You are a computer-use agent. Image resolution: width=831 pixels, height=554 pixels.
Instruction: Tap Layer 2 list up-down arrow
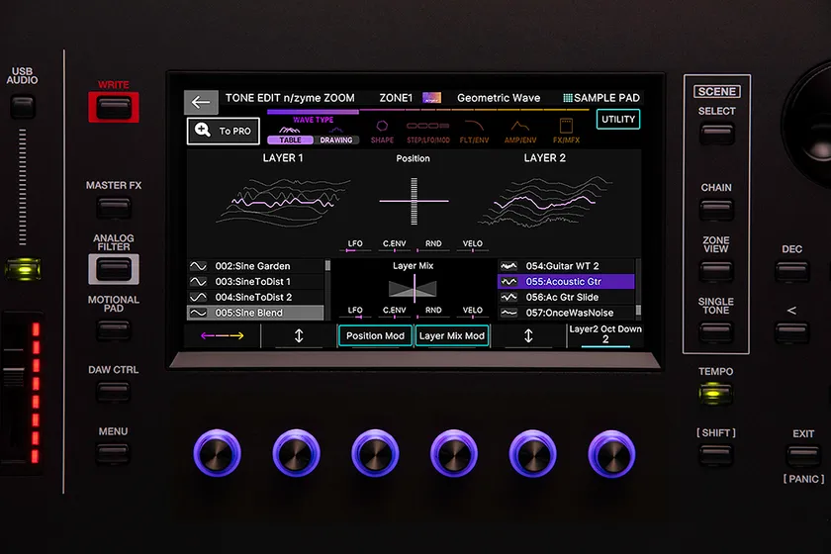tap(528, 335)
